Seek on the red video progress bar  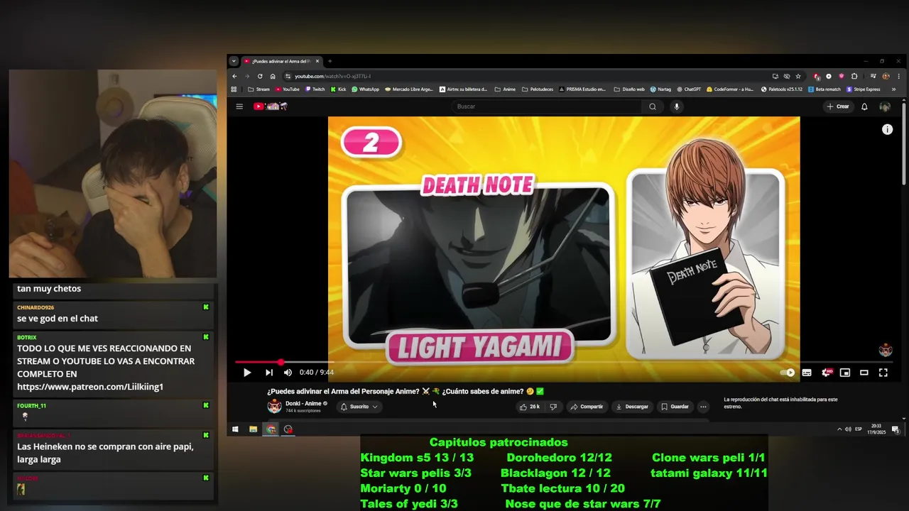565,362
